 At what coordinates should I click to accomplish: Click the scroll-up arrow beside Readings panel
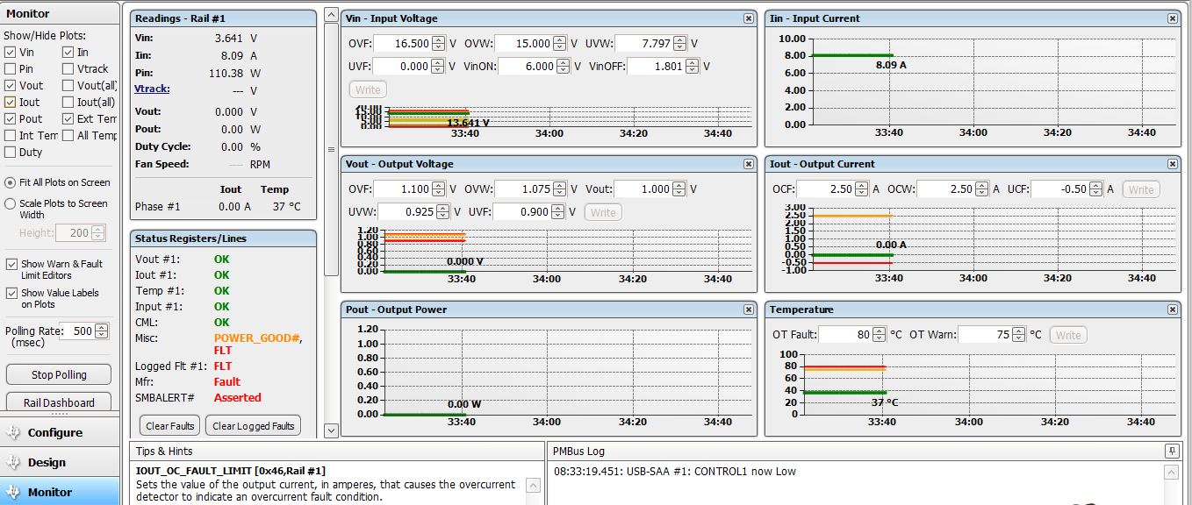coord(331,15)
